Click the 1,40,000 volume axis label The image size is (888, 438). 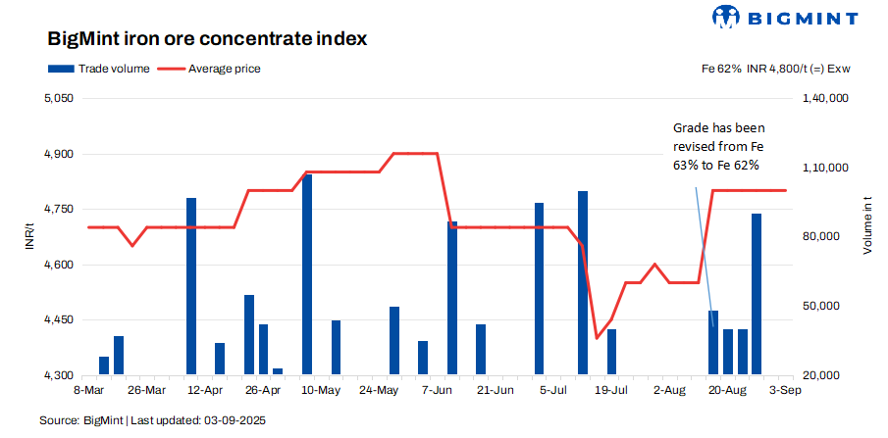825,99
